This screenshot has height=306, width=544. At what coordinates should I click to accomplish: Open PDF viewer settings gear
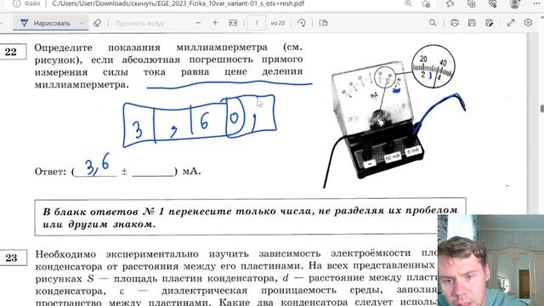point(529,23)
